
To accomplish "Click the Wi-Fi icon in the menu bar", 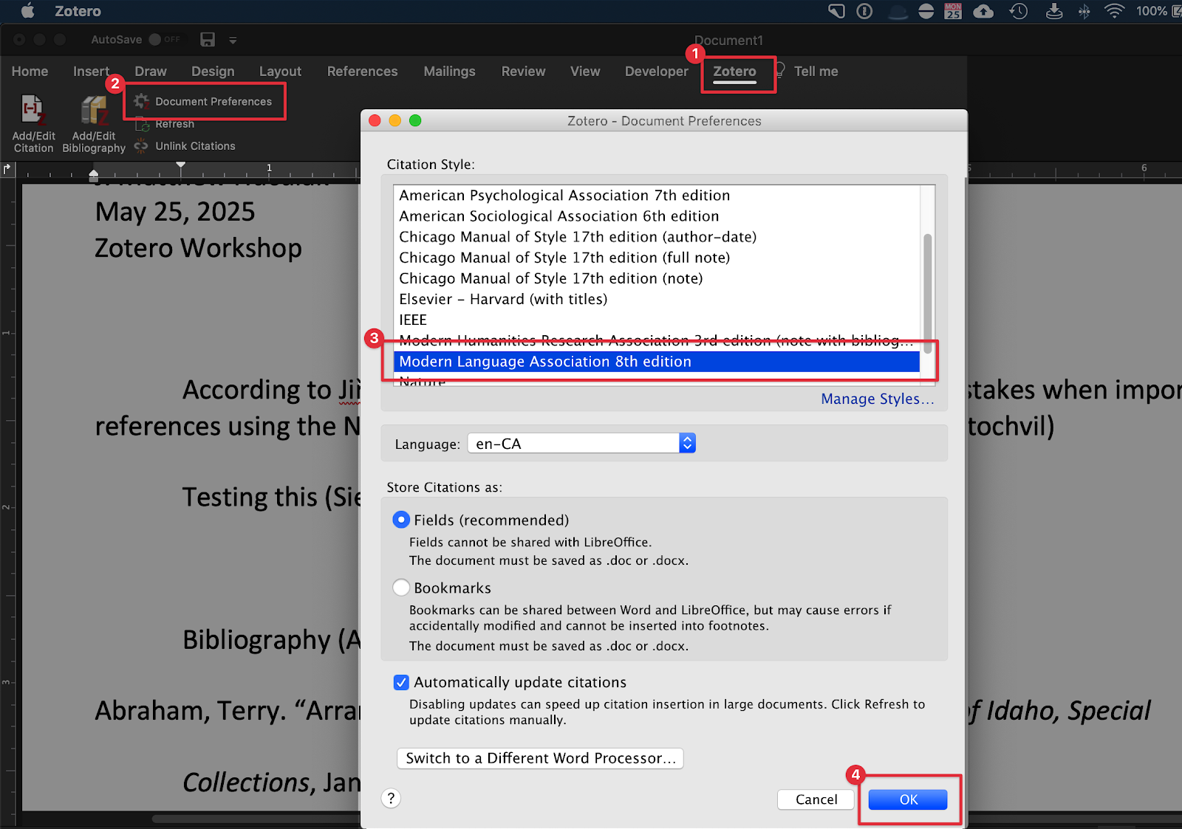I will [1114, 10].
